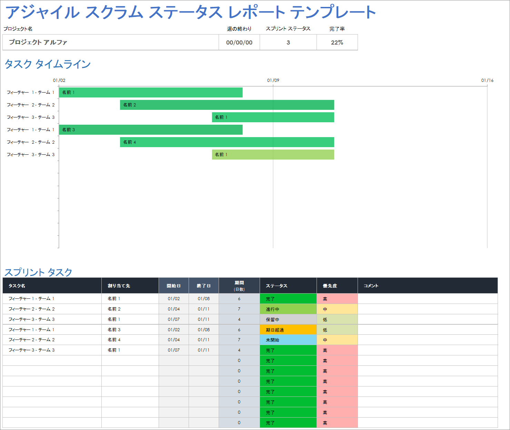Select the task name cell in 名前 4 row
Screen dimensions: 510x430
coord(52,340)
